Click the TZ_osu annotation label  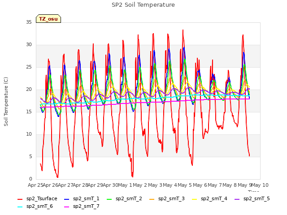[x=48, y=19]
